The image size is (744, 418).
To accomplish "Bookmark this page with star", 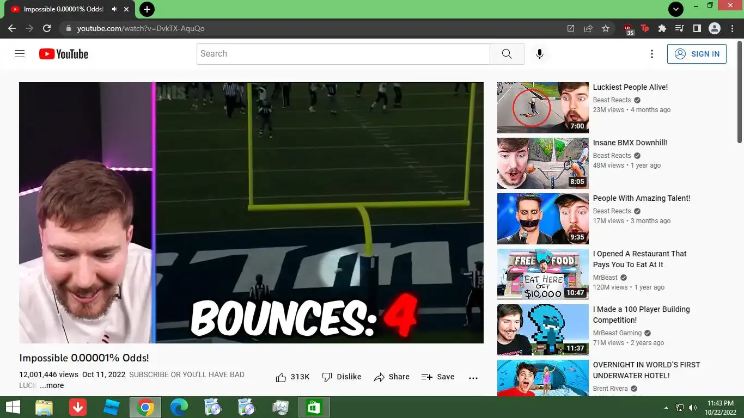I will [606, 28].
